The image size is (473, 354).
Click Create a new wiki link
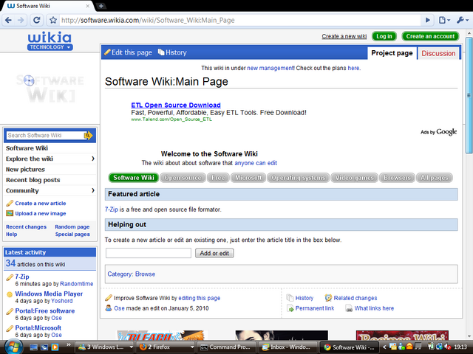(344, 36)
